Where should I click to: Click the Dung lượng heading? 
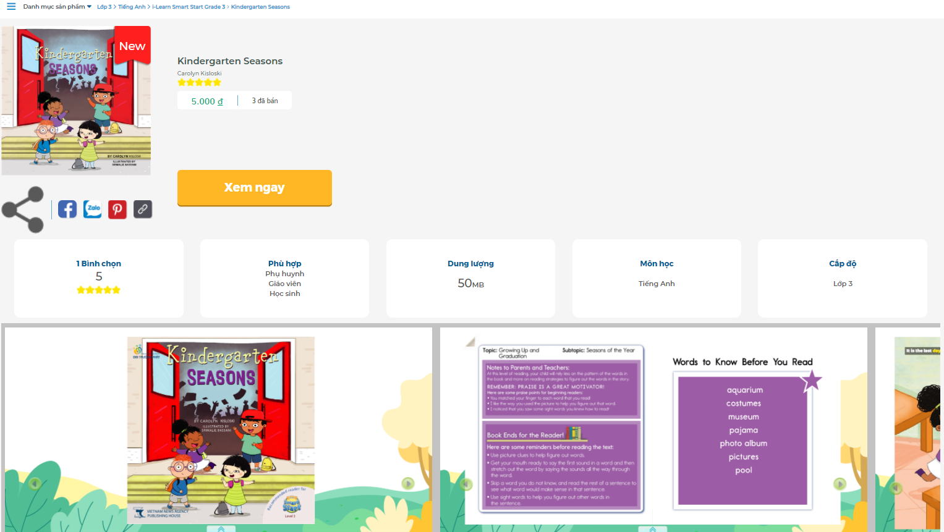click(471, 264)
